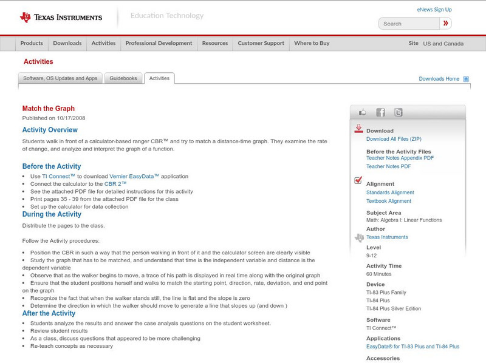Open the Downloads menu
Screen dimensions: 486x363
pyautogui.click(x=67, y=43)
